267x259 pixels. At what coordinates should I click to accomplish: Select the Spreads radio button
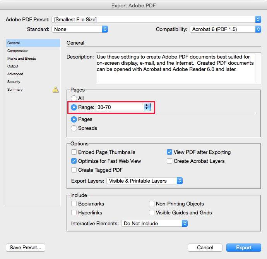pos(74,128)
